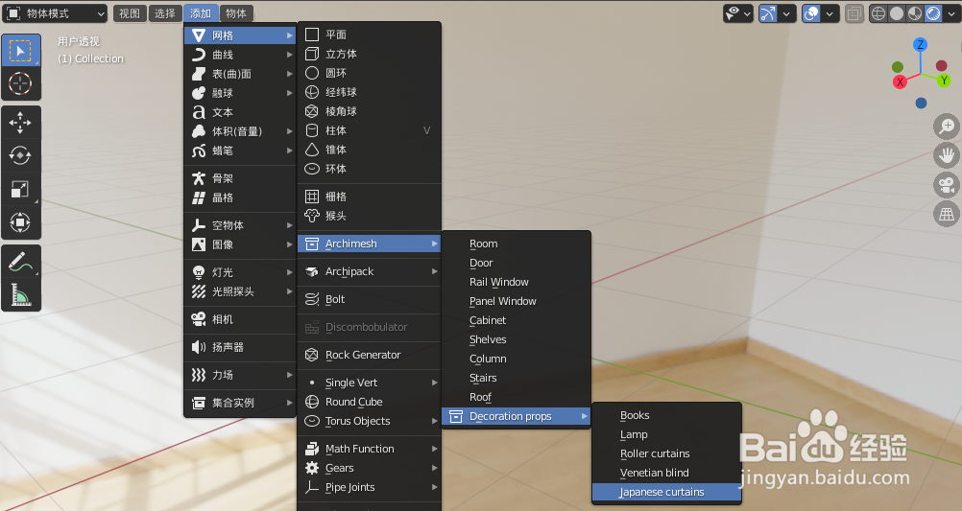
Task: Click the Y axis on navigation gizmo
Action: [944, 81]
